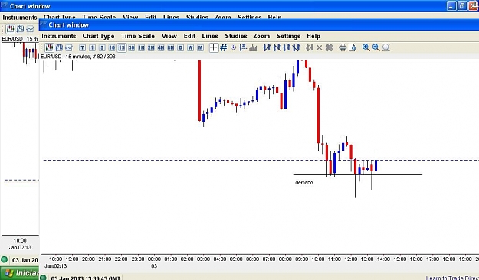
Task: Open Instruments menu in back Chart window
Action: [20, 18]
